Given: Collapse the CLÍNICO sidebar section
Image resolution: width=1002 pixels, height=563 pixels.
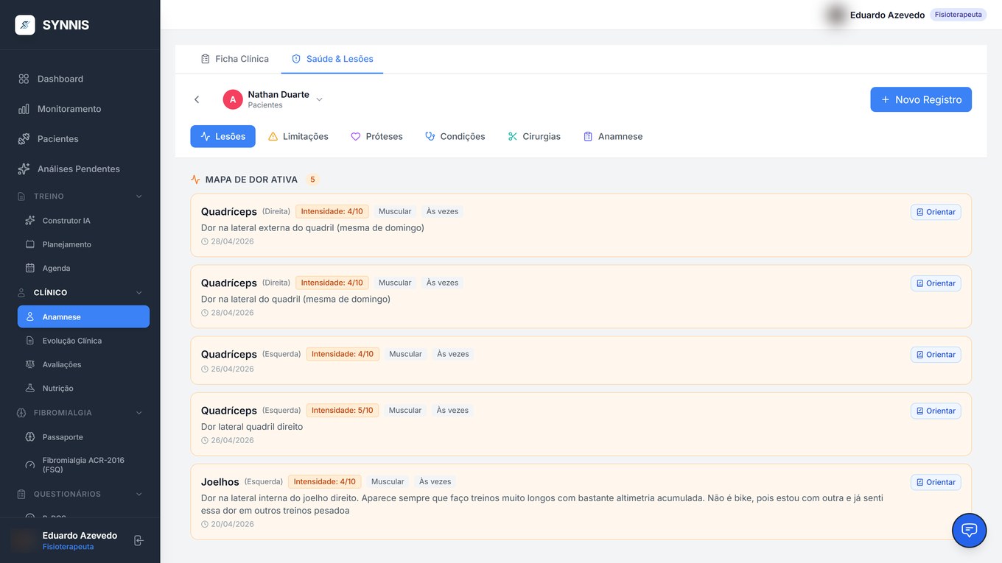Looking at the screenshot, I should coord(139,293).
